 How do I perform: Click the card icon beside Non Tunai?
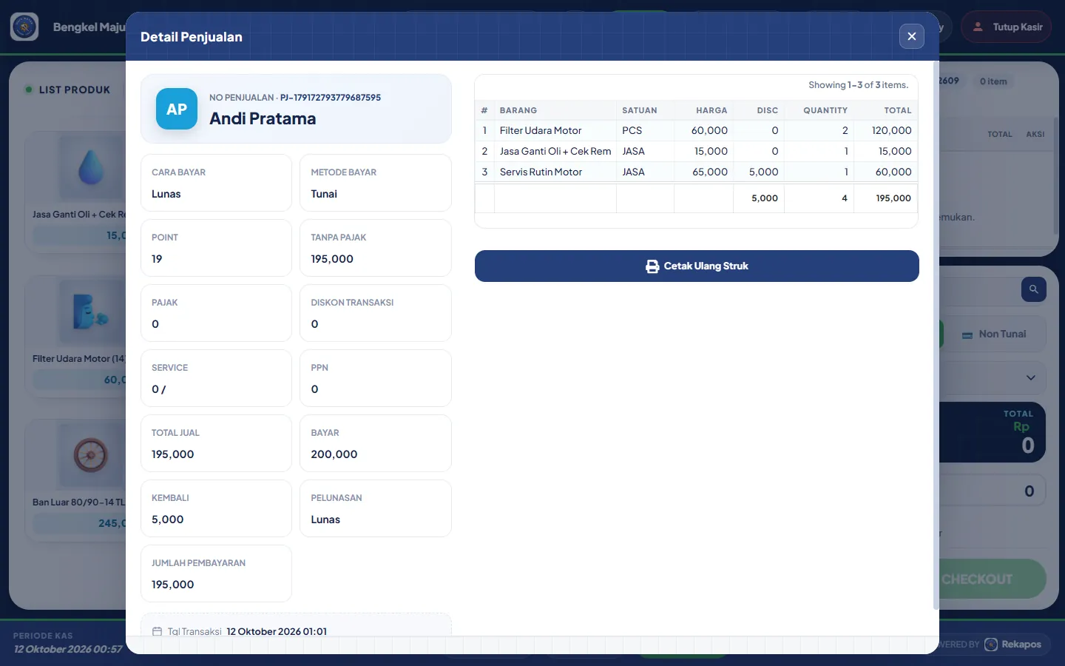967,335
